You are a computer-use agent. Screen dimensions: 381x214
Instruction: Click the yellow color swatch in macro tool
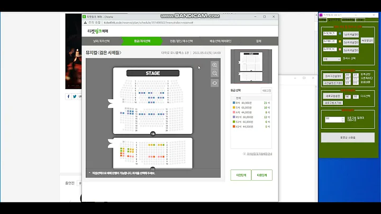340,41
